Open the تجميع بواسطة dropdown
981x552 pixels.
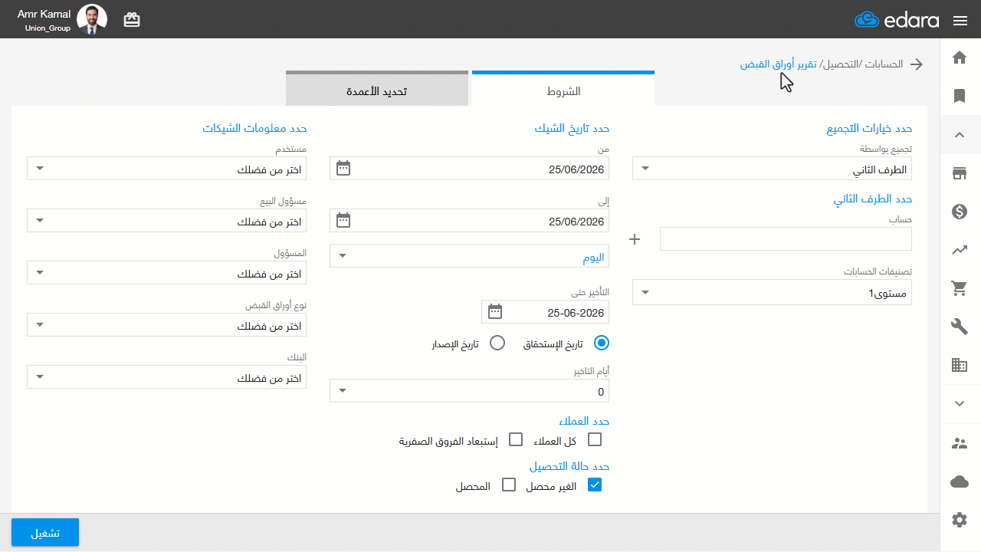pos(772,169)
